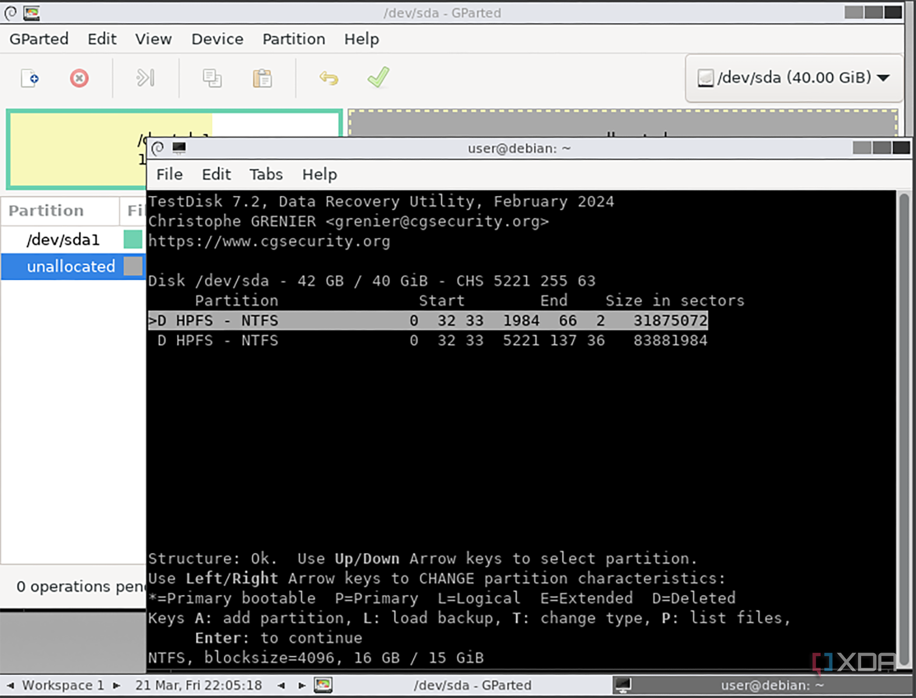Switch to previous workspace using the left arrow
Viewport: 916px width, 698px height.
(x=11, y=685)
